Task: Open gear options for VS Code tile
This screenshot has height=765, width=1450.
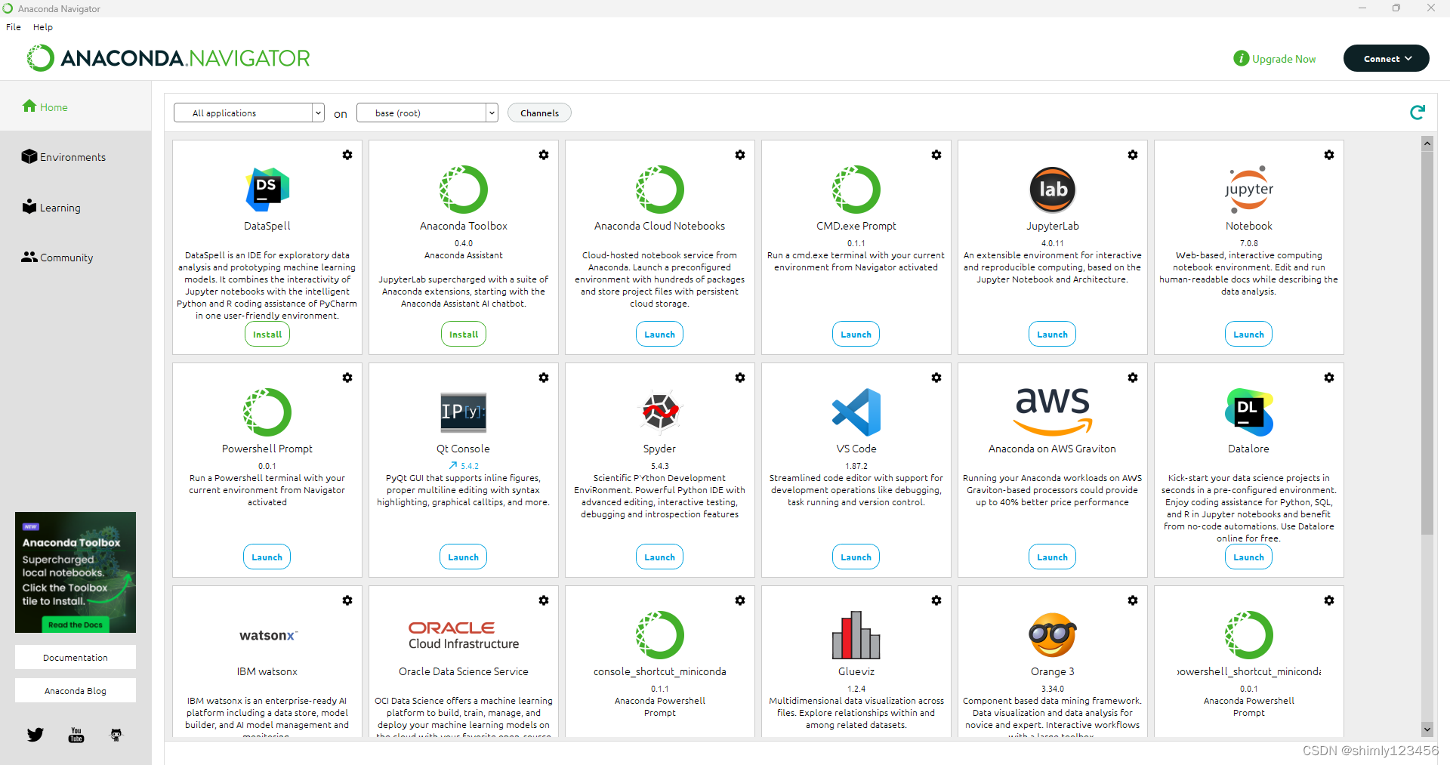Action: click(936, 378)
